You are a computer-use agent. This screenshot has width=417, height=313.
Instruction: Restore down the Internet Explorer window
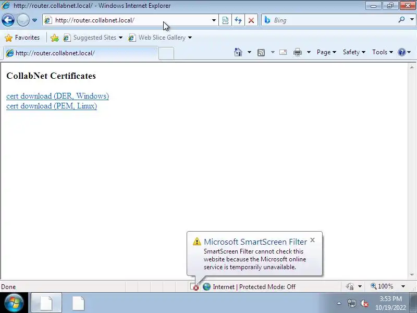(x=390, y=6)
